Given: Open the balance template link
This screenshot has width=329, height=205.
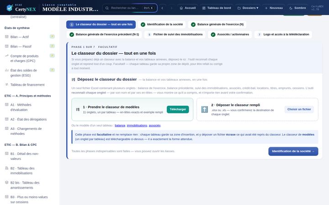Looking at the screenshot, I should [x=120, y=126].
